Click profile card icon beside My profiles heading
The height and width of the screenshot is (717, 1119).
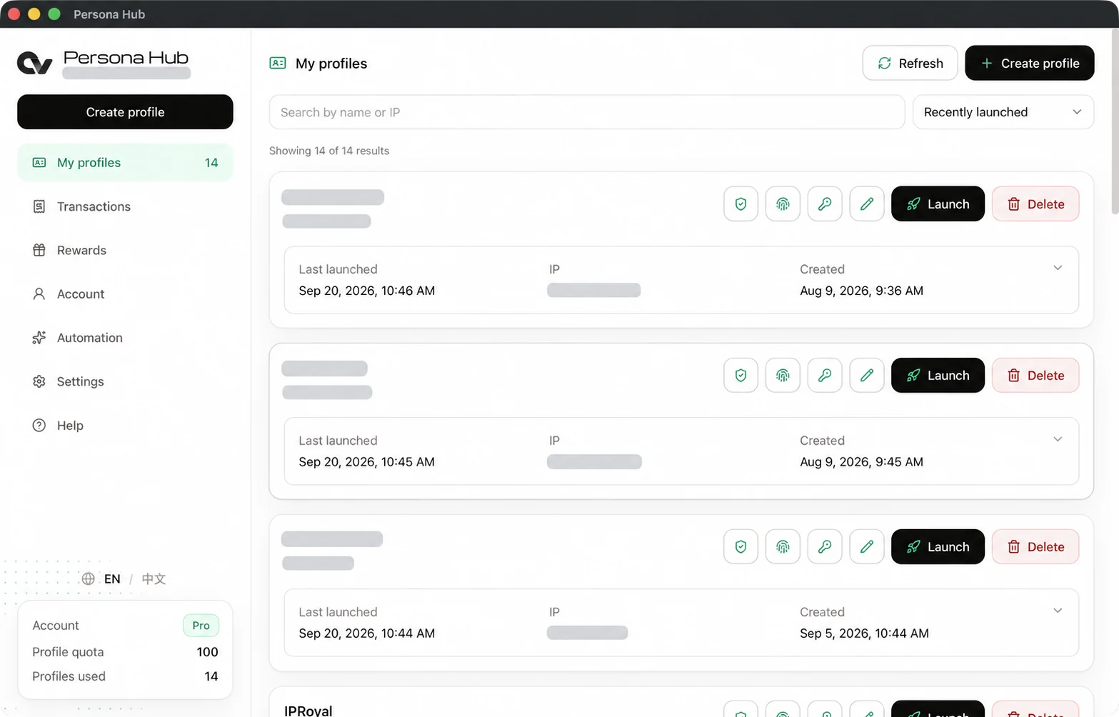tap(278, 63)
